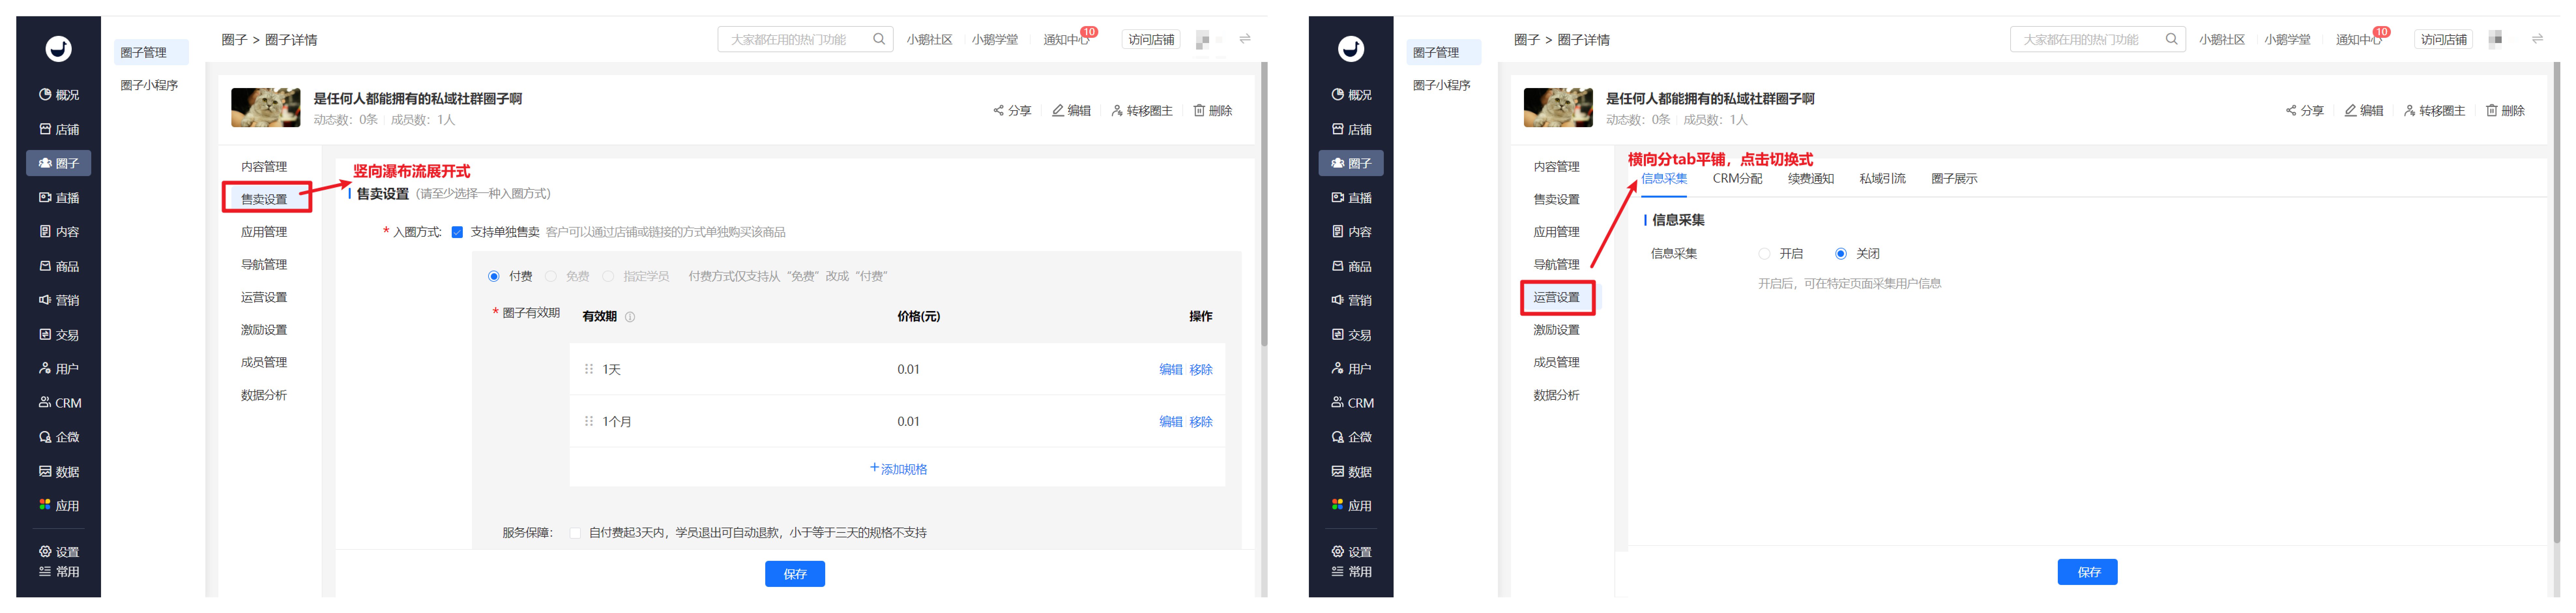
Task: Open 交易 in the left screenshot sidebar
Action: 59,335
